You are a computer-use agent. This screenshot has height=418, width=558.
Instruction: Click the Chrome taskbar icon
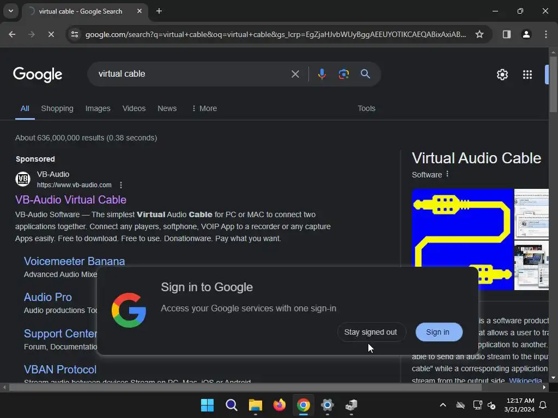click(303, 405)
